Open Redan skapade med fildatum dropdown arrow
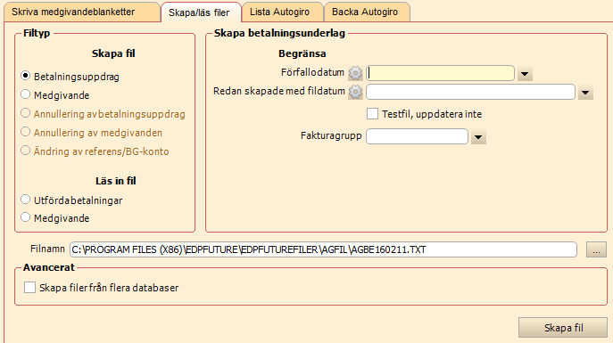The width and height of the screenshot is (613, 343). 585,93
